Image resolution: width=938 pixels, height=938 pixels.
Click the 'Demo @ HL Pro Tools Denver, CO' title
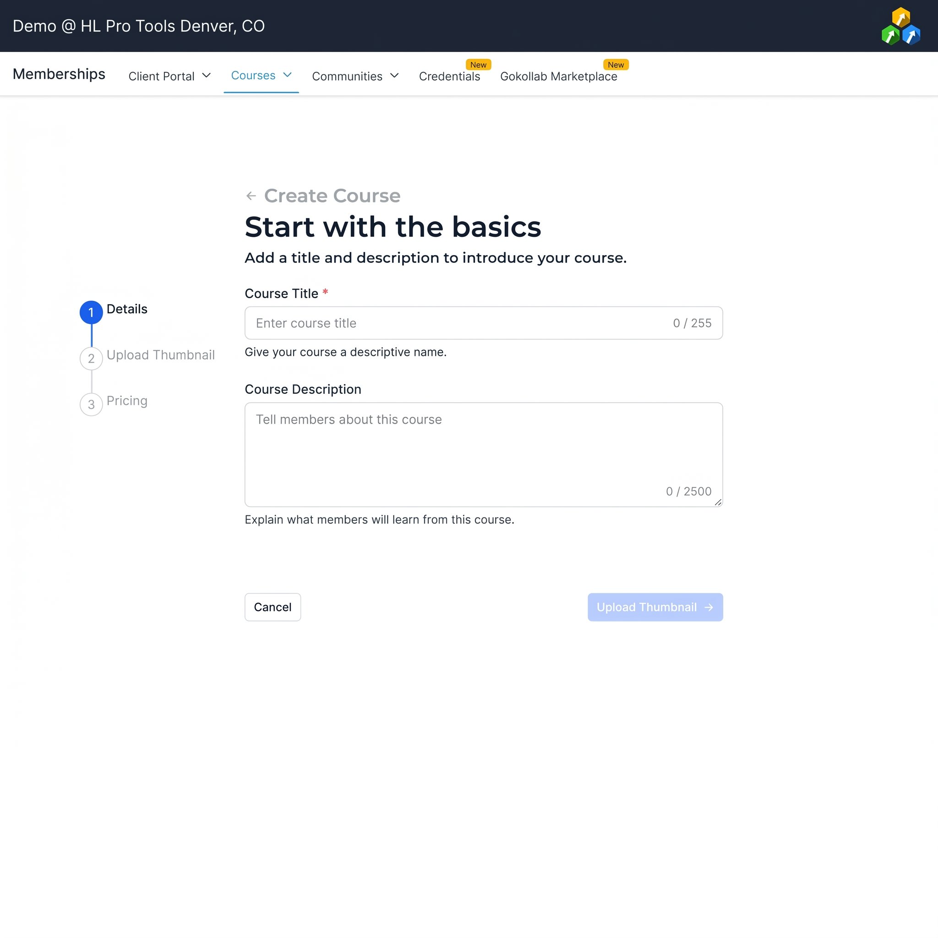coord(139,26)
